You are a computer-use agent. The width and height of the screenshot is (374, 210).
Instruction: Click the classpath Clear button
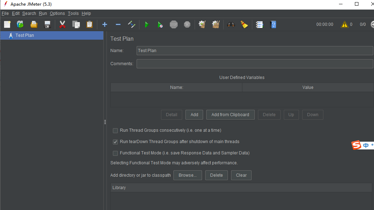[241, 175]
